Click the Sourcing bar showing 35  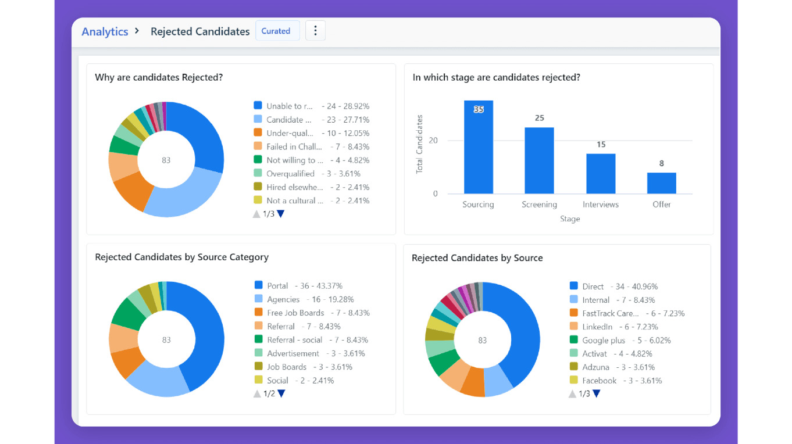pos(478,148)
